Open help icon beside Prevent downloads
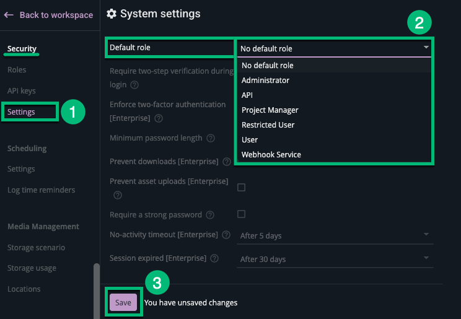This screenshot has width=461, height=319. [x=227, y=162]
